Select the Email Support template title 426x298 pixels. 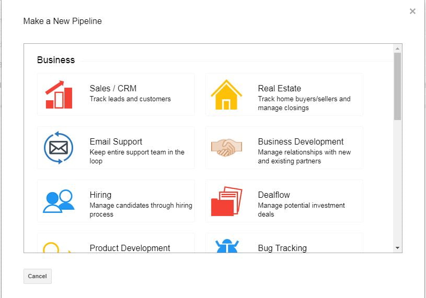[x=116, y=141]
